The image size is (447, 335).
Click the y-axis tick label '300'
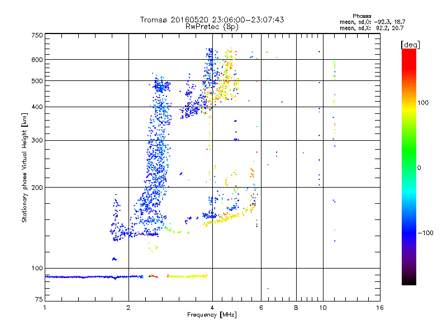pyautogui.click(x=37, y=141)
